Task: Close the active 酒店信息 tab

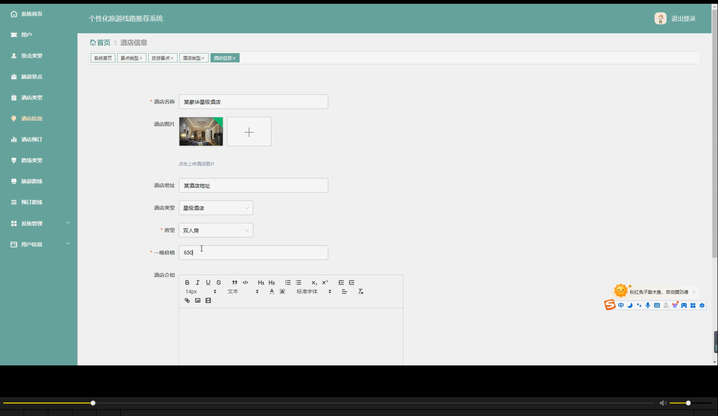Action: pyautogui.click(x=234, y=58)
